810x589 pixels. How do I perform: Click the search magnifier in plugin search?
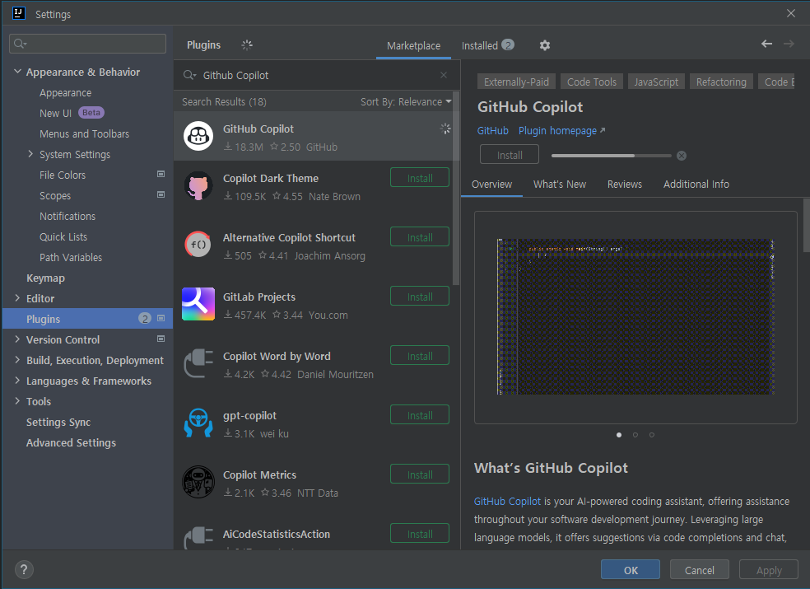pos(189,76)
